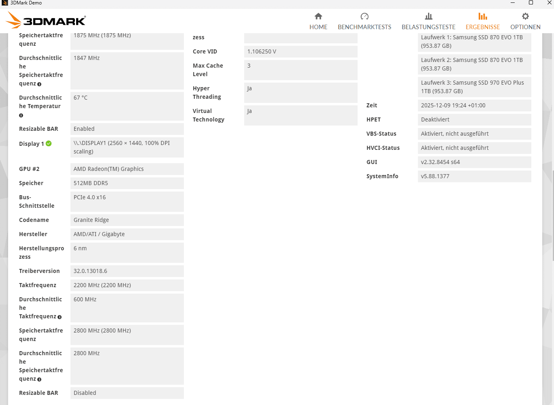
Task: Click the SystemInfo version v5.88.1377
Action: click(475, 176)
